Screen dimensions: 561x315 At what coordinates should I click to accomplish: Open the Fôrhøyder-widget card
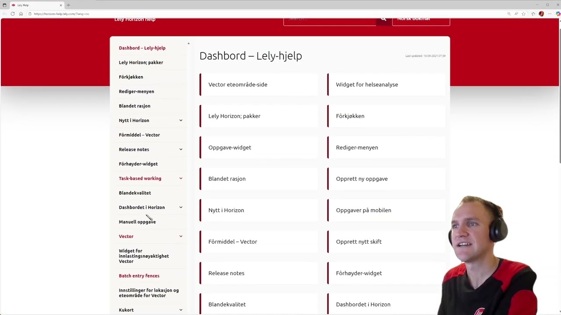coord(386,273)
